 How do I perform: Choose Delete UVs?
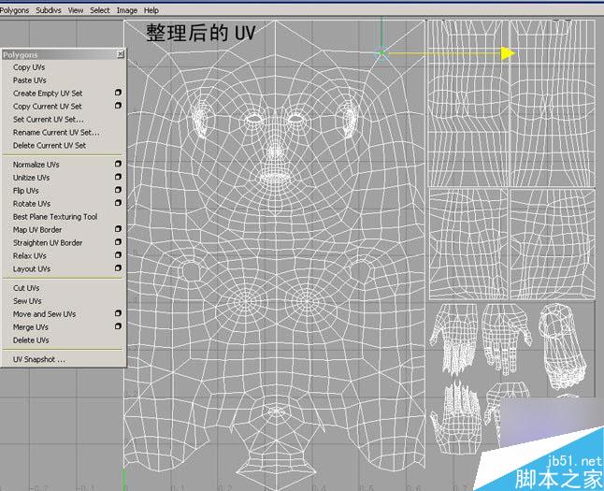(x=31, y=340)
